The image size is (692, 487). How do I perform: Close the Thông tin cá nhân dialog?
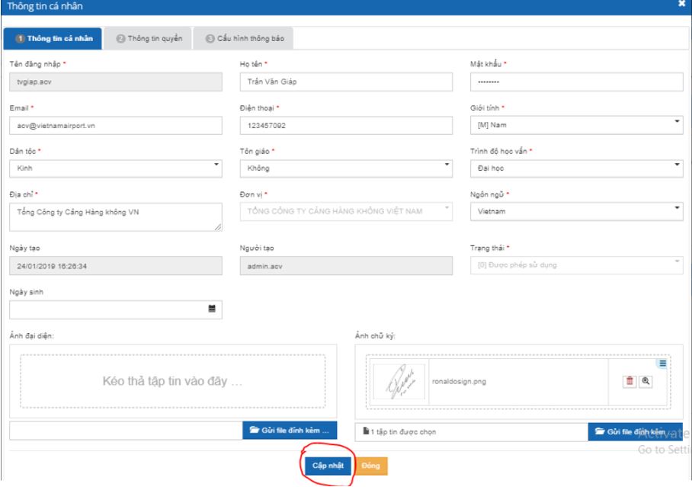681,5
